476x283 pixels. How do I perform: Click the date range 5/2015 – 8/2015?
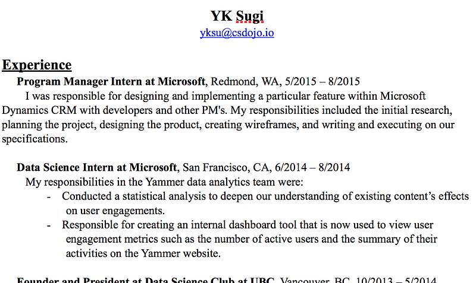[322, 81]
